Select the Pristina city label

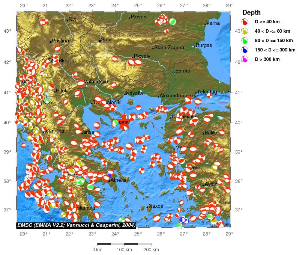(60, 41)
